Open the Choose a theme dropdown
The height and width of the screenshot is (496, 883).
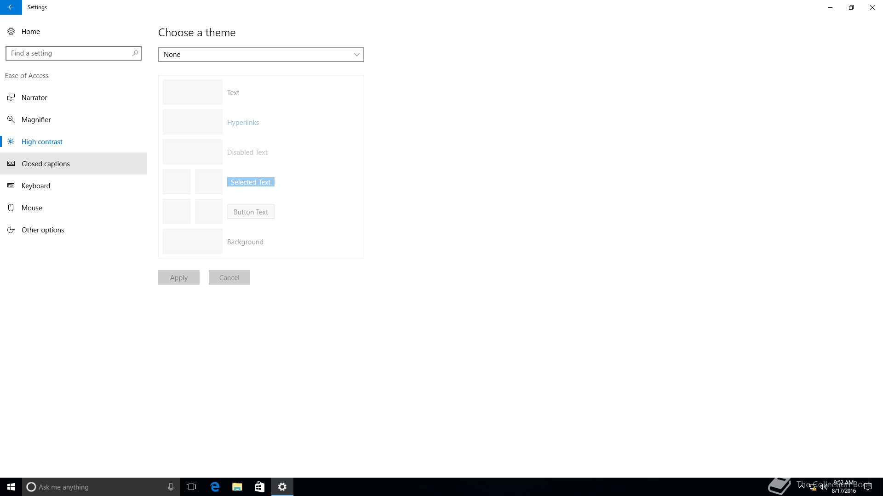(x=261, y=55)
